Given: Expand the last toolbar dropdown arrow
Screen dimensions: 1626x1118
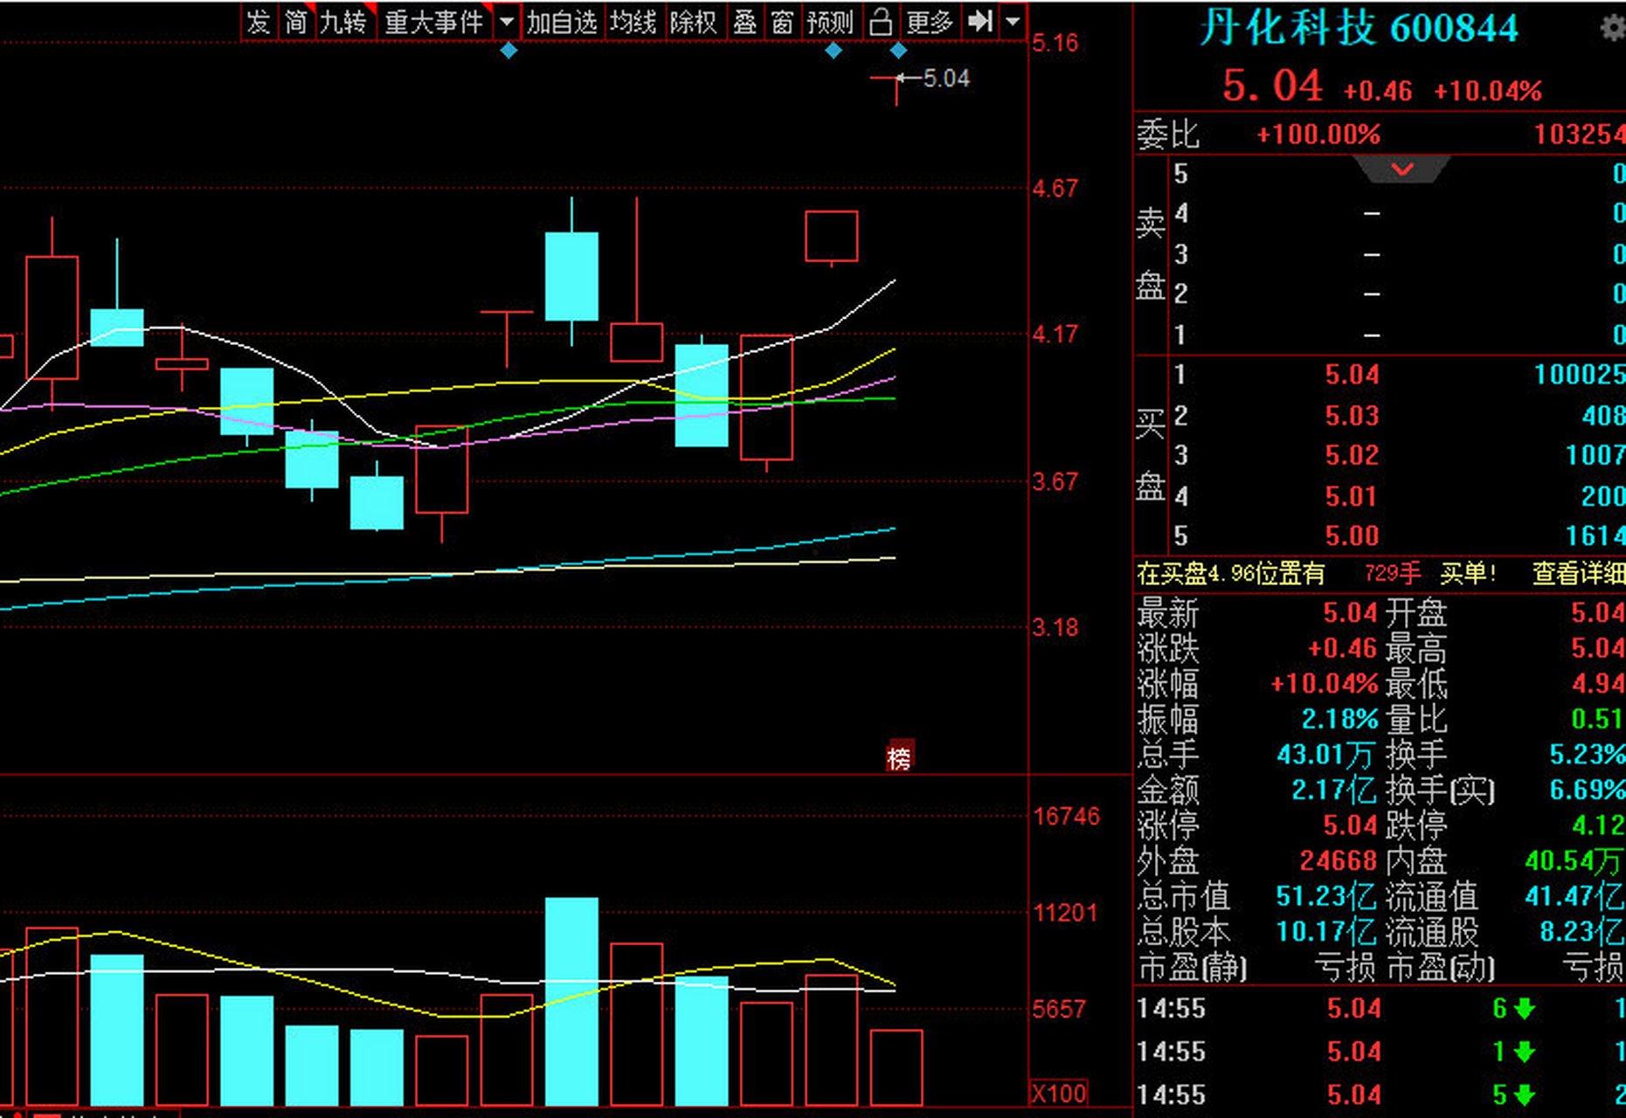Looking at the screenshot, I should click(1013, 22).
